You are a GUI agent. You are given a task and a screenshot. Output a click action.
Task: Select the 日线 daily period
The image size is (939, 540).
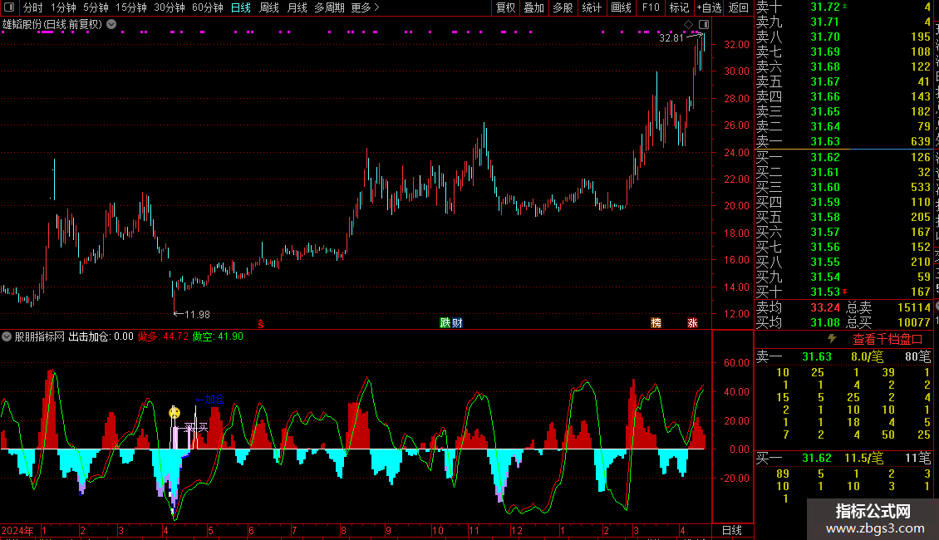(241, 7)
